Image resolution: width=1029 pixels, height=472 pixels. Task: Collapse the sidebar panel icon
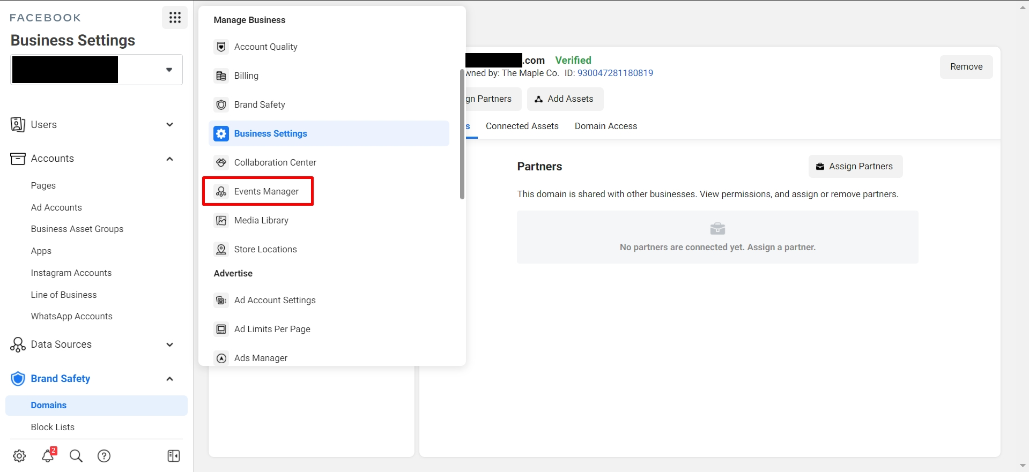[x=174, y=456]
